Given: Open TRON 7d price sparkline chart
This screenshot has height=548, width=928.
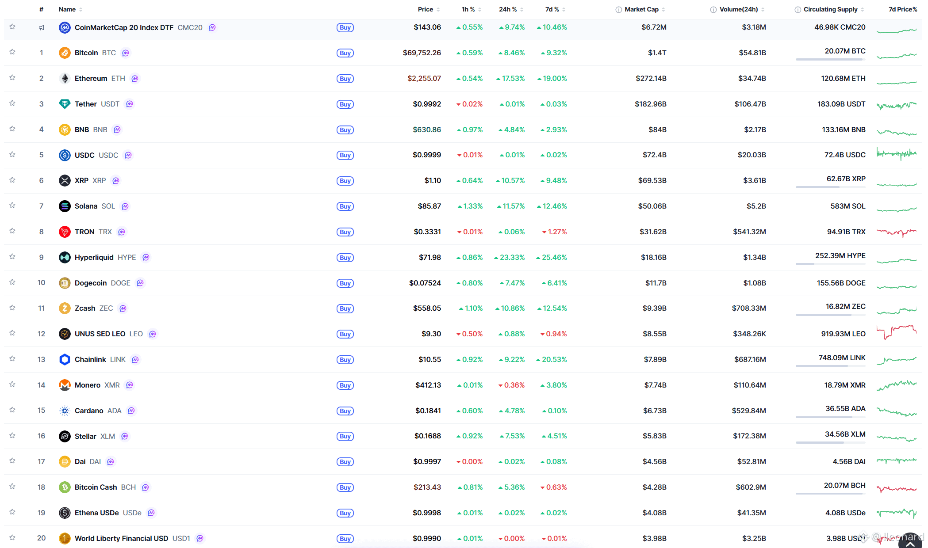Looking at the screenshot, I should tap(897, 232).
